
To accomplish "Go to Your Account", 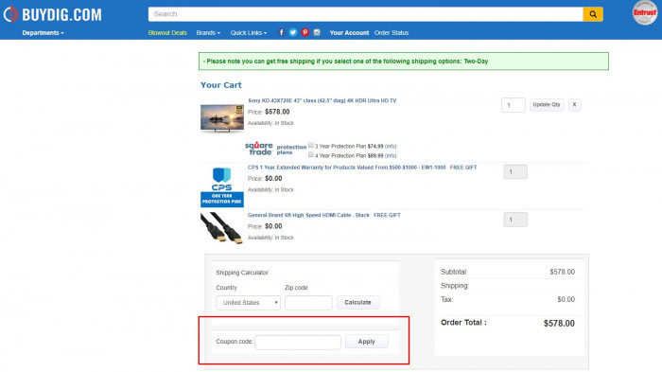I will 349,32.
